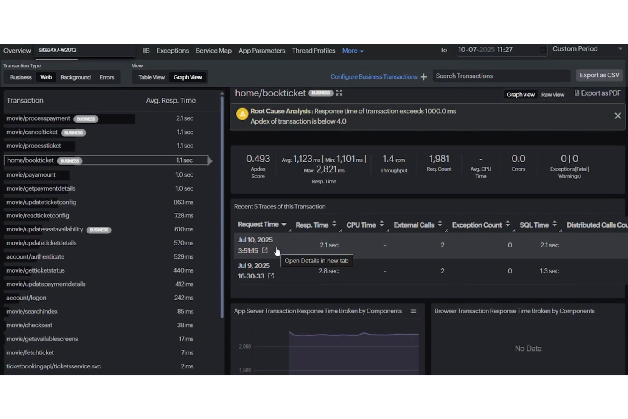The height and width of the screenshot is (419, 628).
Task: Toggle Request Time sort direction arrow
Action: coord(283,225)
